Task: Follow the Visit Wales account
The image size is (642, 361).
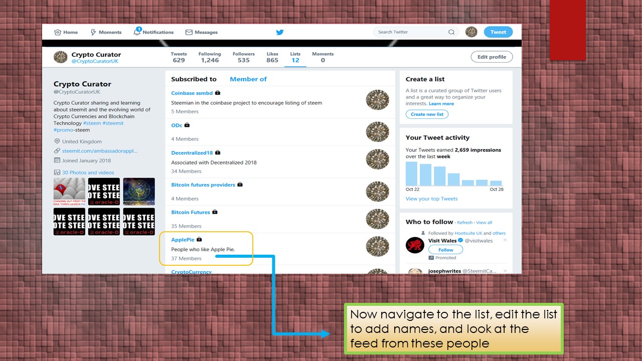Action: [446, 250]
